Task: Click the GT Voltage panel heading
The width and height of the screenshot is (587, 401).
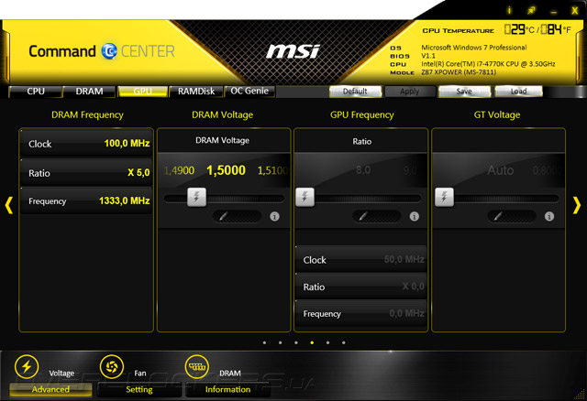Action: pyautogui.click(x=497, y=114)
